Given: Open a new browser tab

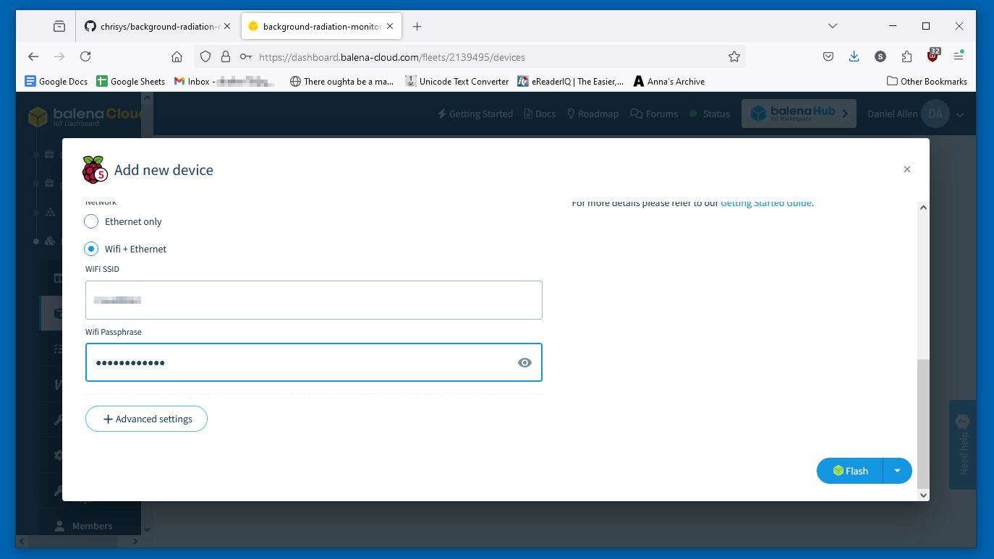Looking at the screenshot, I should point(417,26).
